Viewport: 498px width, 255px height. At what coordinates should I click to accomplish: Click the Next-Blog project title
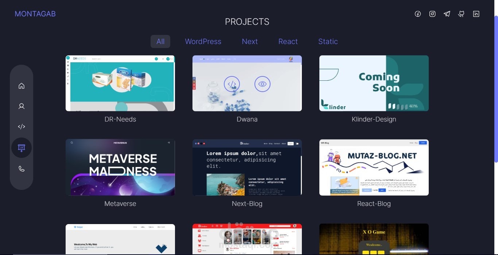click(x=247, y=204)
